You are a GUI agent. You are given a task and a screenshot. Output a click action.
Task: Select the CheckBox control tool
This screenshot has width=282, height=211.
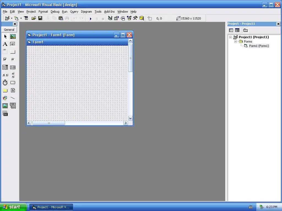pos(5,59)
